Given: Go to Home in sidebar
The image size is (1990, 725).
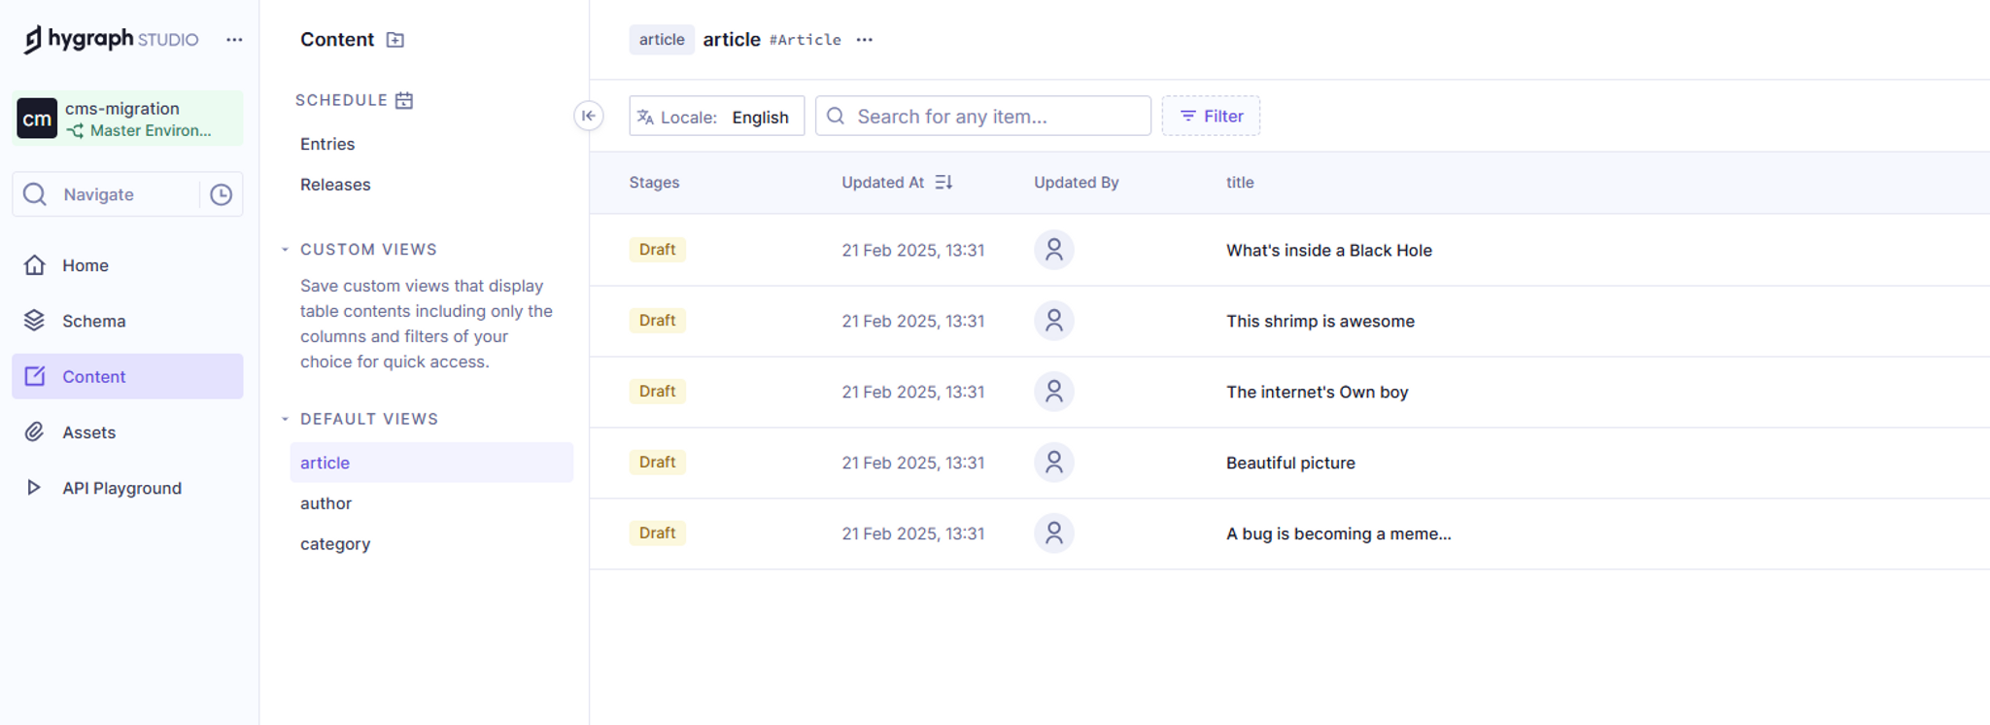Looking at the screenshot, I should [x=127, y=265].
